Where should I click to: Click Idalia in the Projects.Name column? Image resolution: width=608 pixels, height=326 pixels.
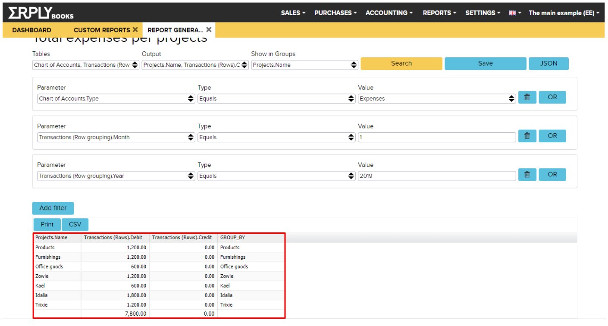[x=41, y=295]
